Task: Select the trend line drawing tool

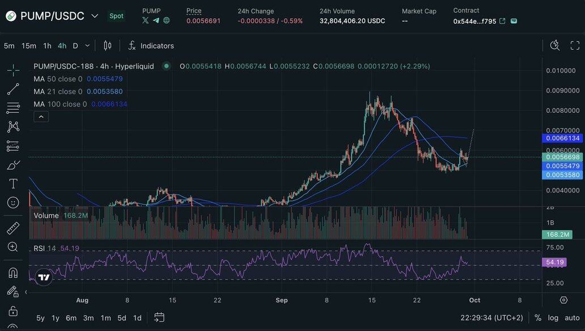Action: click(13, 89)
